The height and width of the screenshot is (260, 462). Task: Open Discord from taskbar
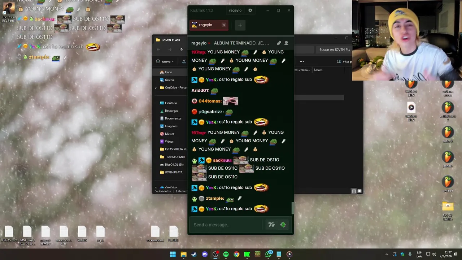point(205,254)
